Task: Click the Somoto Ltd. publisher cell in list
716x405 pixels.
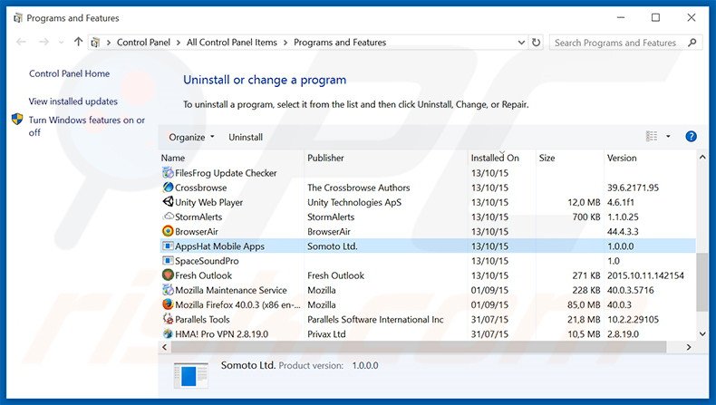Action: click(333, 246)
